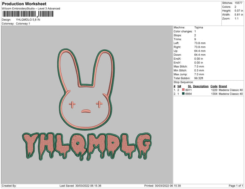Click the Width value 5.81 in
This screenshot has width=245, height=189.
(239, 15)
